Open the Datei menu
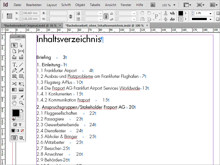Image resolution: width=220 pixels, height=165 pixels. point(17,5)
